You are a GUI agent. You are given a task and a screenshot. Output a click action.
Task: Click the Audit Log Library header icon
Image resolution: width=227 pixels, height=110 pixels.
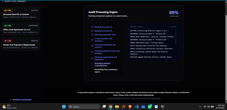coord(3,1)
